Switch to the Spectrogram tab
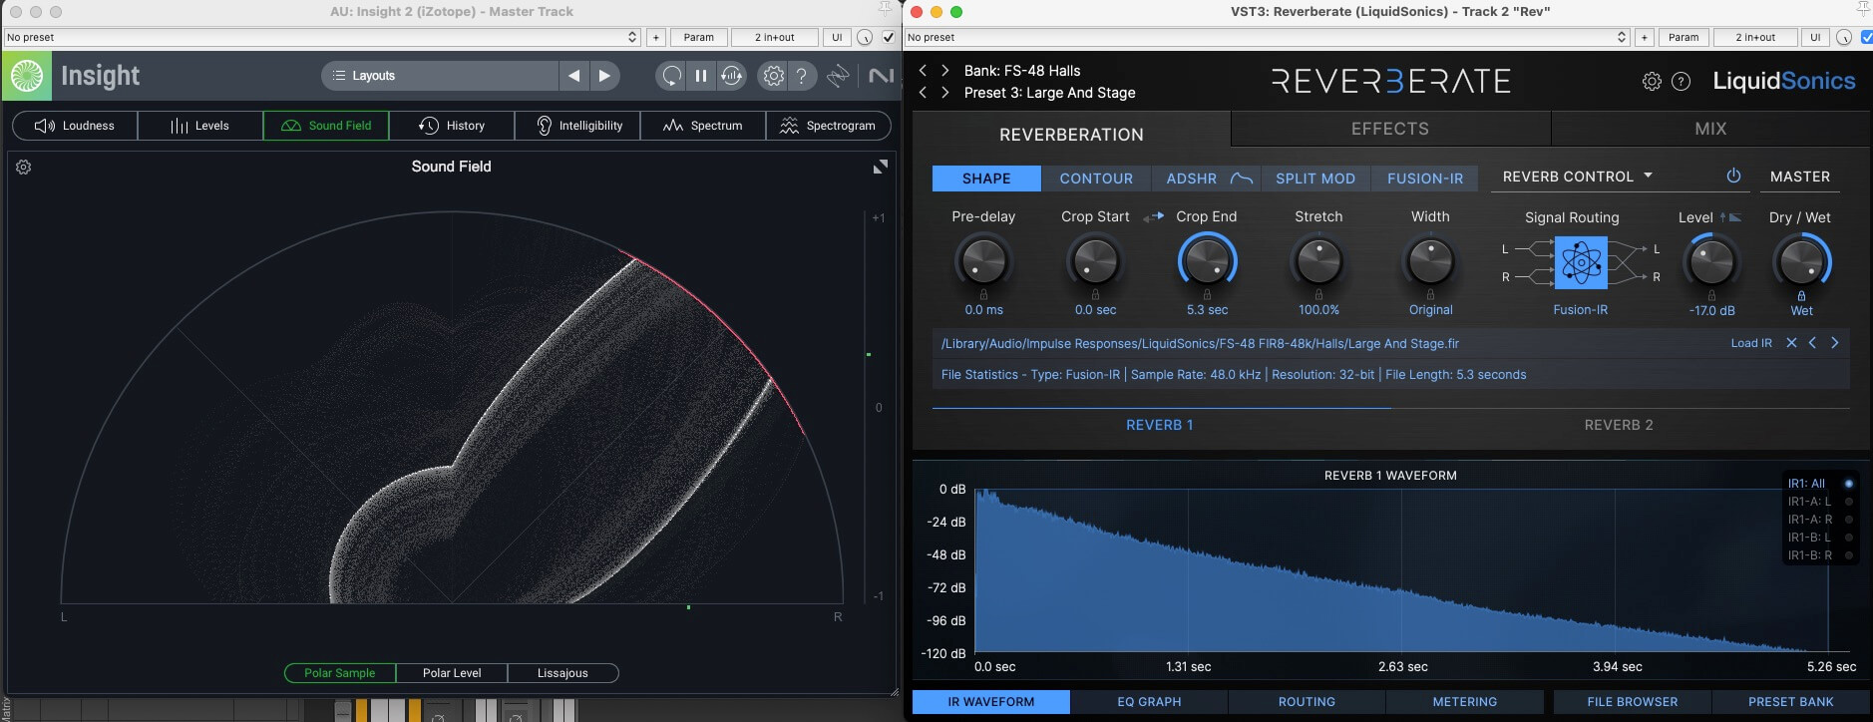The image size is (1873, 722). [828, 126]
